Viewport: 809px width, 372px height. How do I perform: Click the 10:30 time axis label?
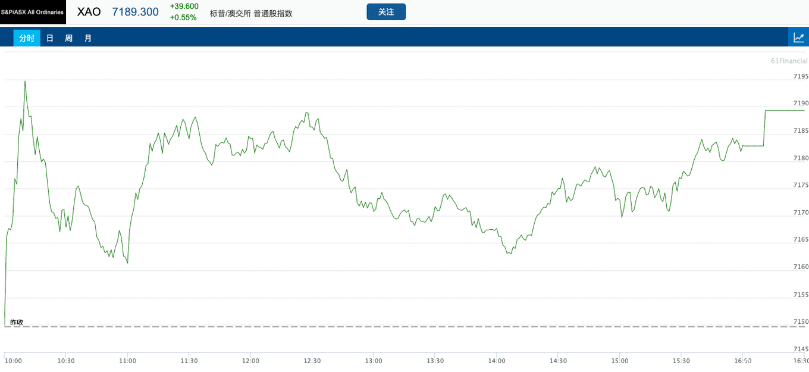click(x=65, y=361)
